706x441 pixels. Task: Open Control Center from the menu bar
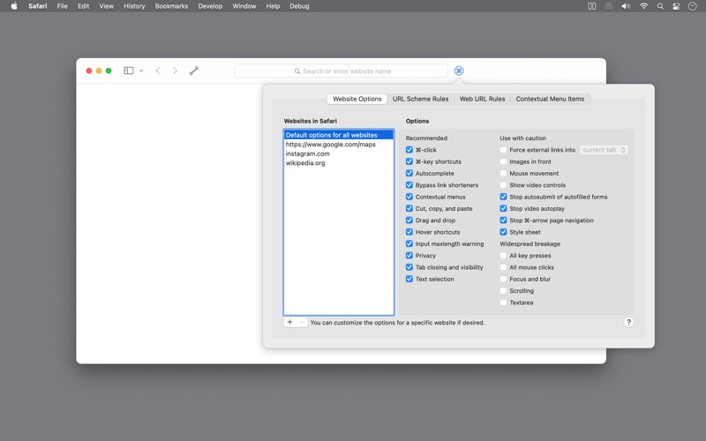676,6
